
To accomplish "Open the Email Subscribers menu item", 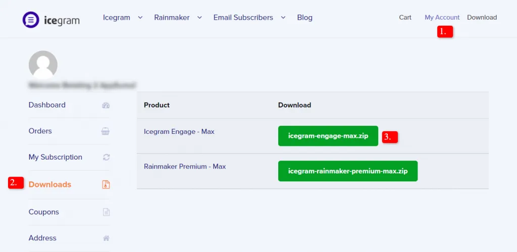I will coord(243,18).
